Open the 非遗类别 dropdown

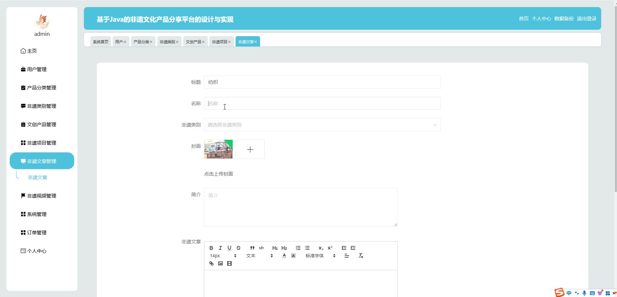[x=322, y=125]
